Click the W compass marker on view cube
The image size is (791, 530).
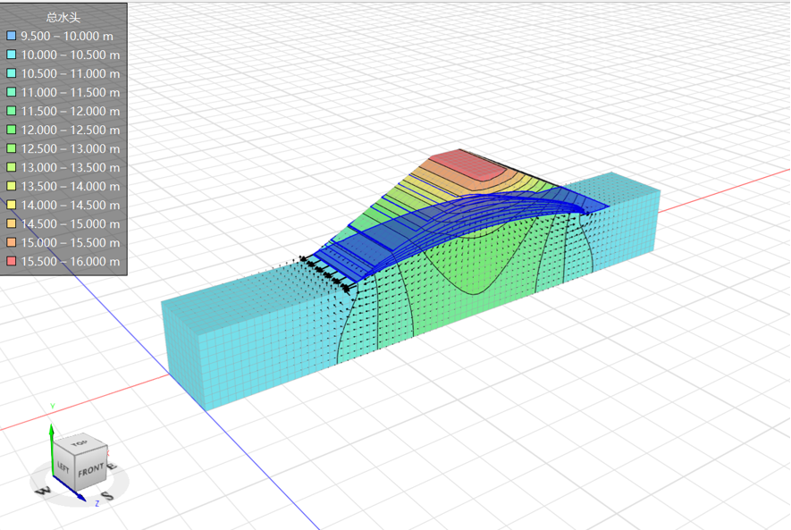(x=44, y=490)
